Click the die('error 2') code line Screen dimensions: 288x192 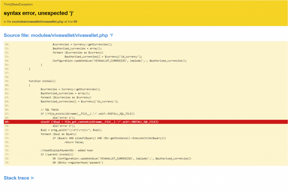63,126
